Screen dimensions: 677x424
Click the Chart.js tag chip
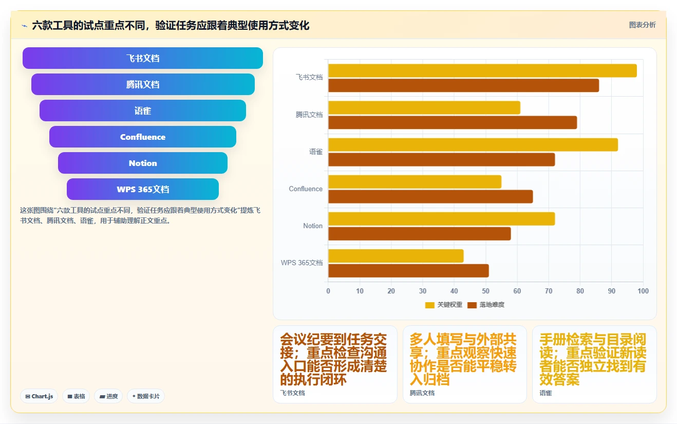(39, 396)
